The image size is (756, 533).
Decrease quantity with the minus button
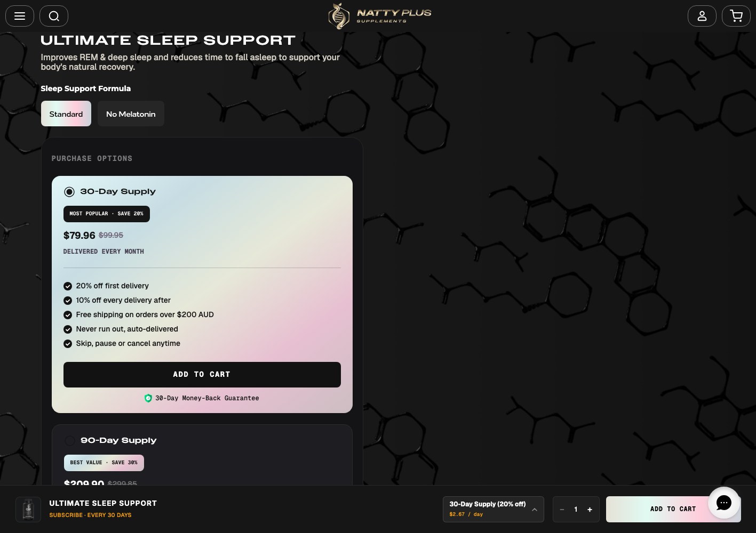(x=562, y=510)
